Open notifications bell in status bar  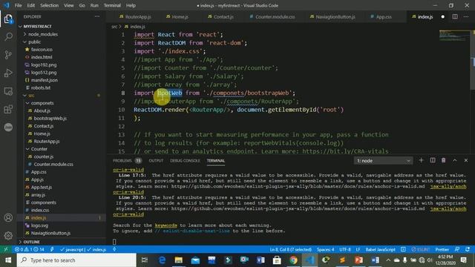468,249
